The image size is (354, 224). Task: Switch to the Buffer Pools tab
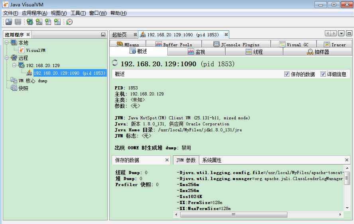click(174, 44)
